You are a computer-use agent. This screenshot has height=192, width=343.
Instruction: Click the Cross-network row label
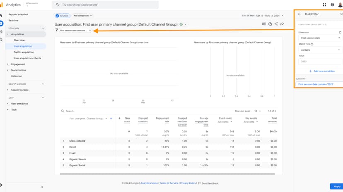77,141
